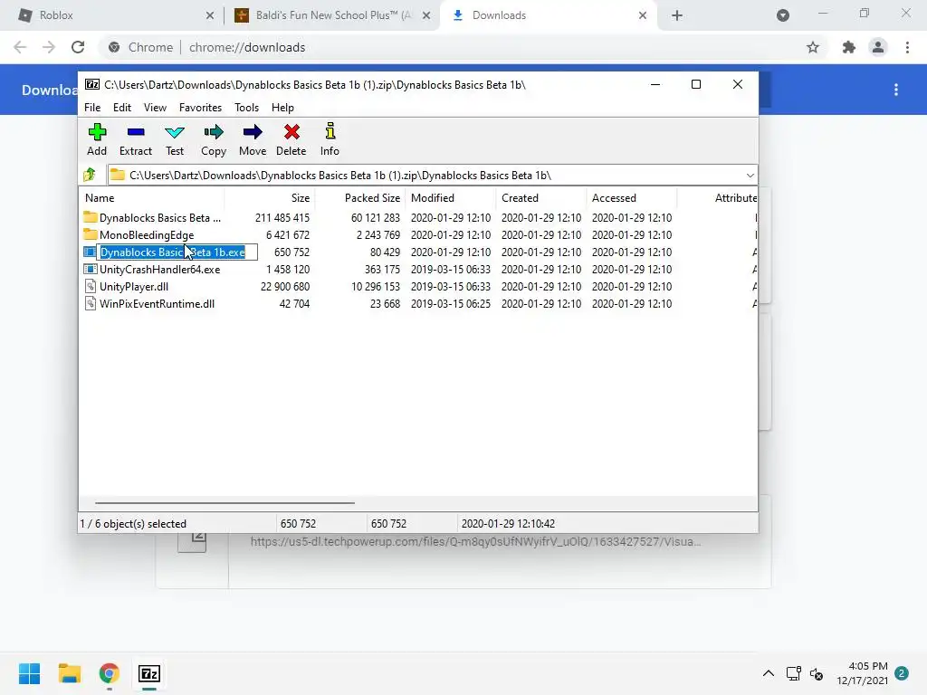Open a new Chrome tab
This screenshot has width=927, height=695.
[677, 15]
